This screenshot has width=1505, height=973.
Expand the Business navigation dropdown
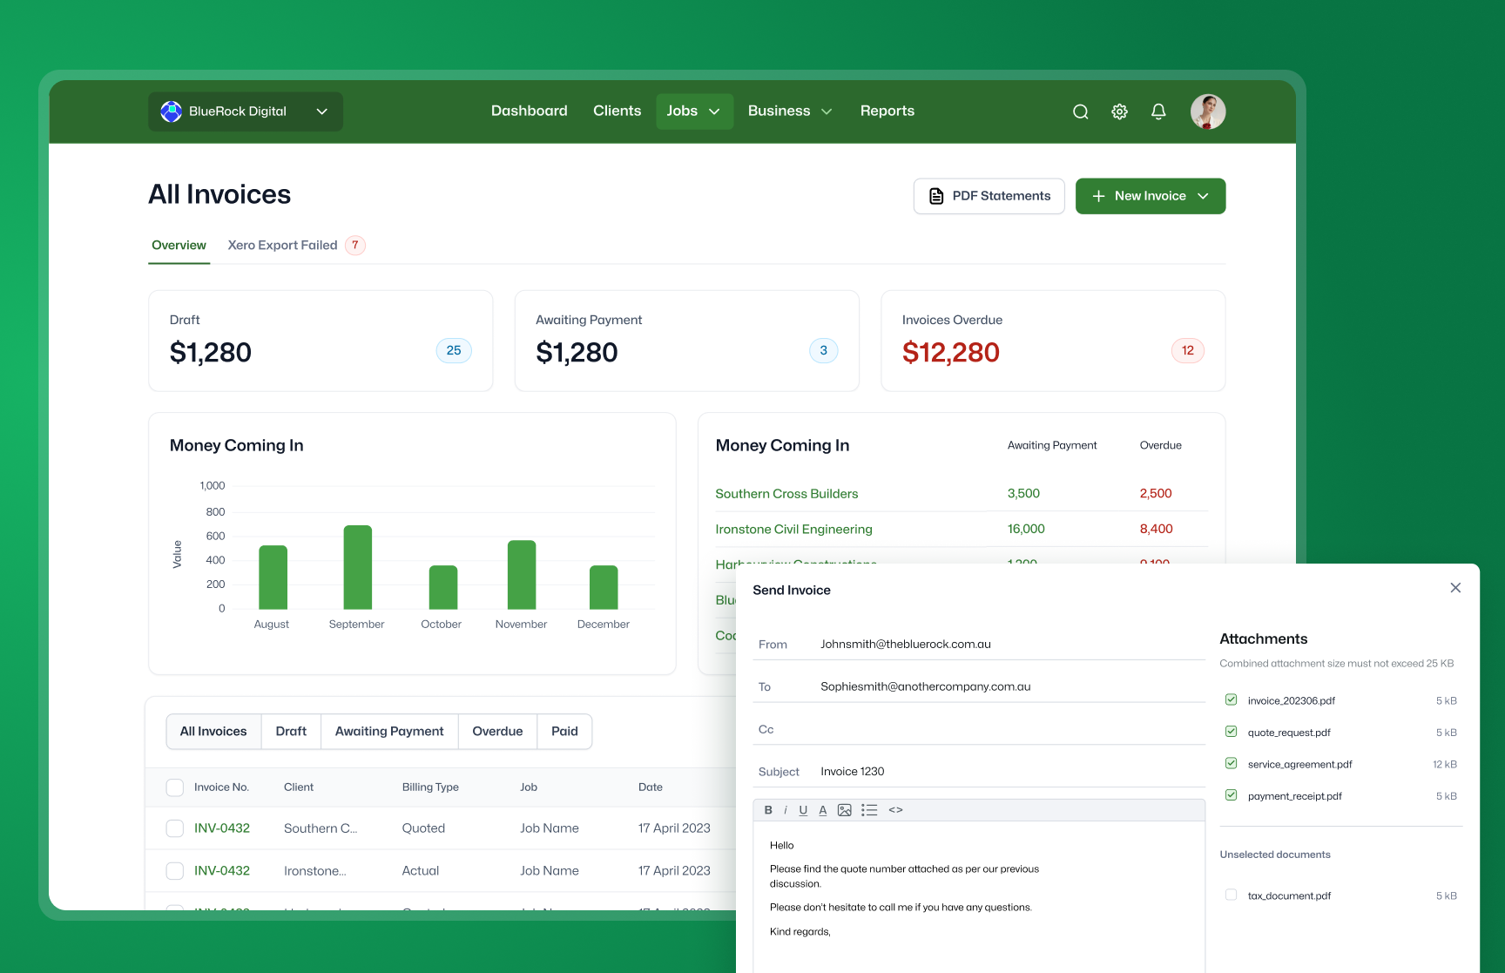[789, 111]
